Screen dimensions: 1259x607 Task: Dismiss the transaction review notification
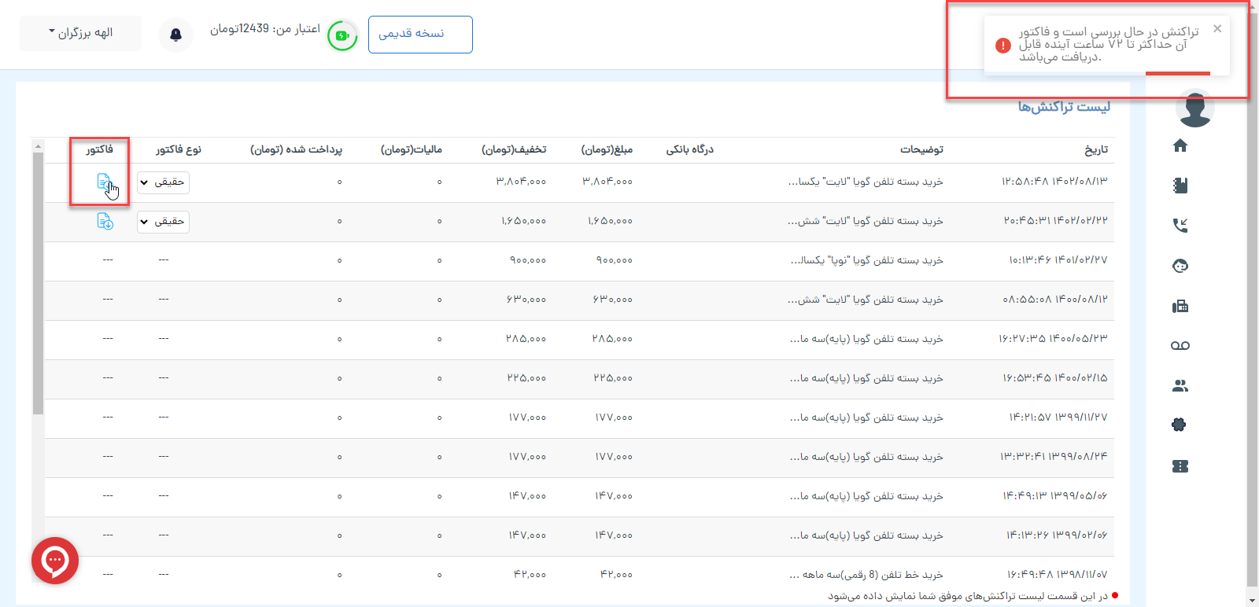[1217, 29]
